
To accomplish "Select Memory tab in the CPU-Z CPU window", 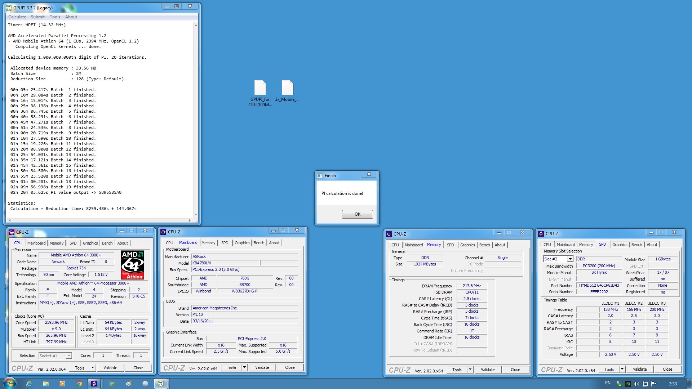I will tap(57, 243).
